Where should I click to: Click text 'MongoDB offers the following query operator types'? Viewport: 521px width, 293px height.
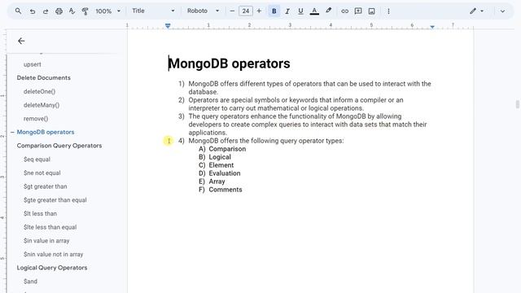pyautogui.click(x=265, y=141)
